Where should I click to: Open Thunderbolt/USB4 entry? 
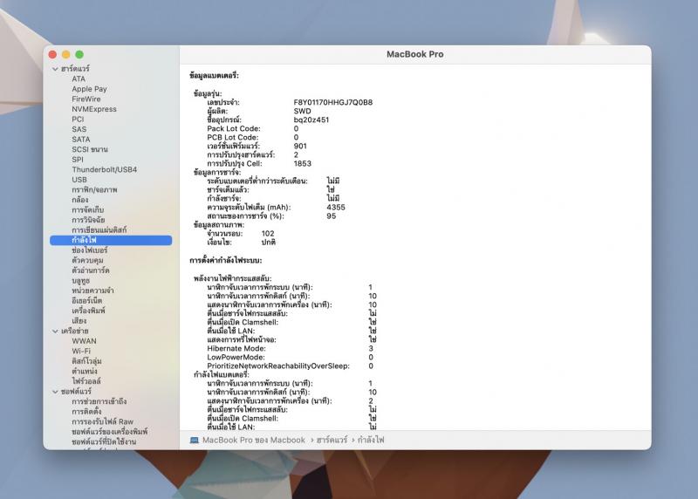pos(104,169)
